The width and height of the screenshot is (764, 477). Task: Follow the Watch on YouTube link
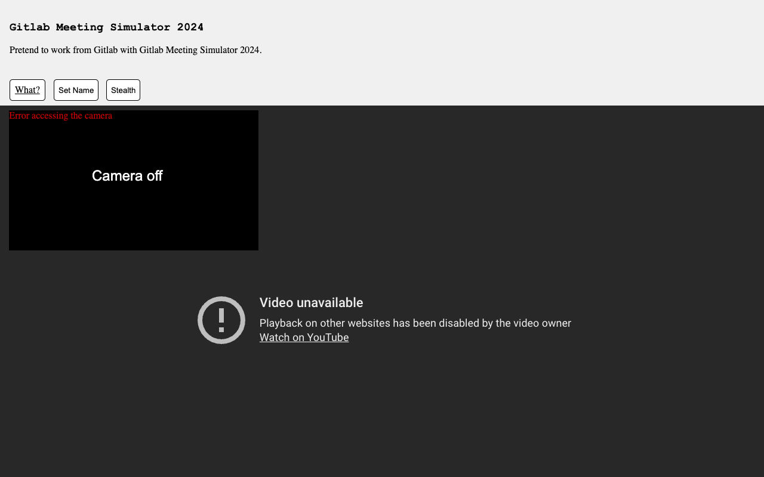[x=304, y=337]
